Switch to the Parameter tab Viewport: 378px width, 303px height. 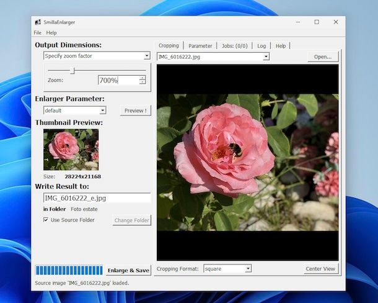click(x=200, y=46)
